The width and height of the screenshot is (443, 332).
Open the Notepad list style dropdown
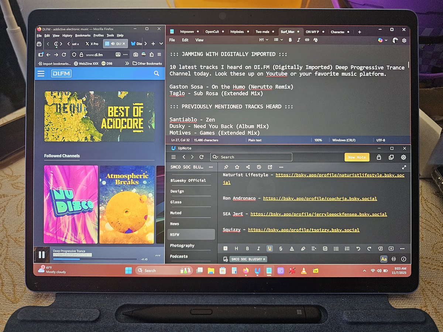pos(278,40)
